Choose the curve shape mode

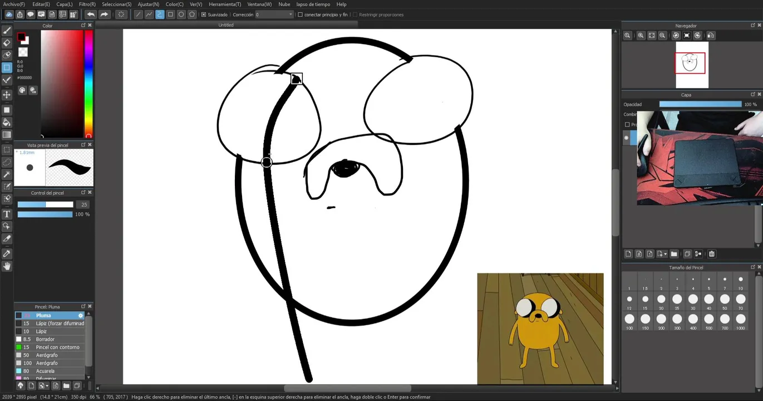coord(160,14)
